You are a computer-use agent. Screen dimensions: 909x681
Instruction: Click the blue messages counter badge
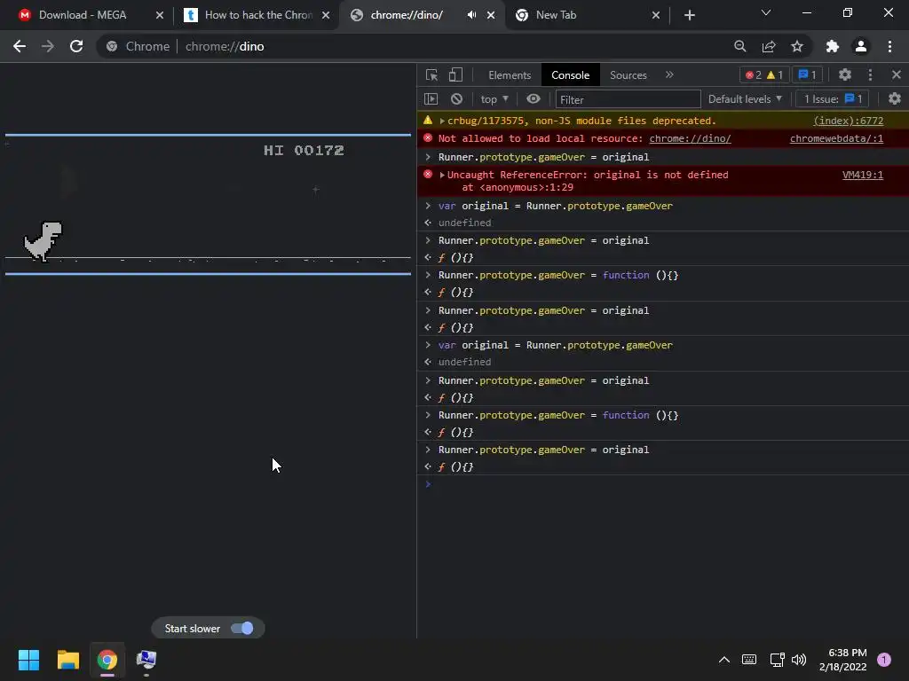[807, 74]
